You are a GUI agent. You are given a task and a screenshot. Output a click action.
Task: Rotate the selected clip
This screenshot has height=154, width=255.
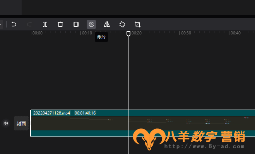point(122,24)
